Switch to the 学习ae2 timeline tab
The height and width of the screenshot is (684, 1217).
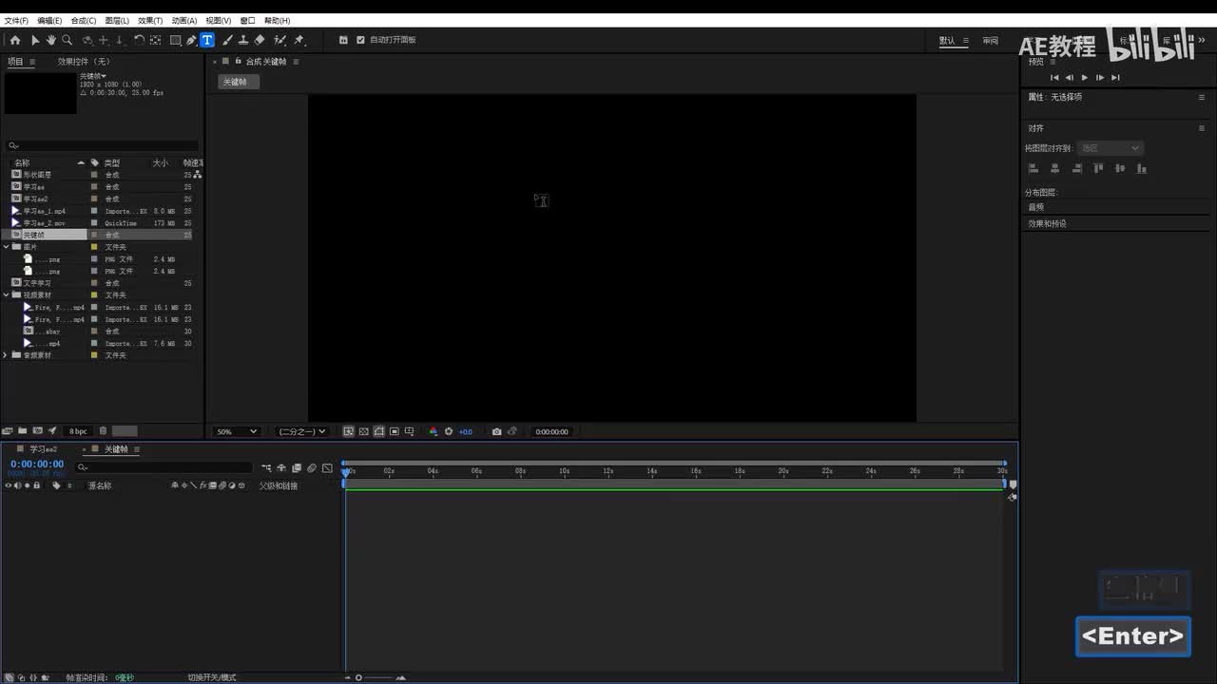[x=43, y=449]
